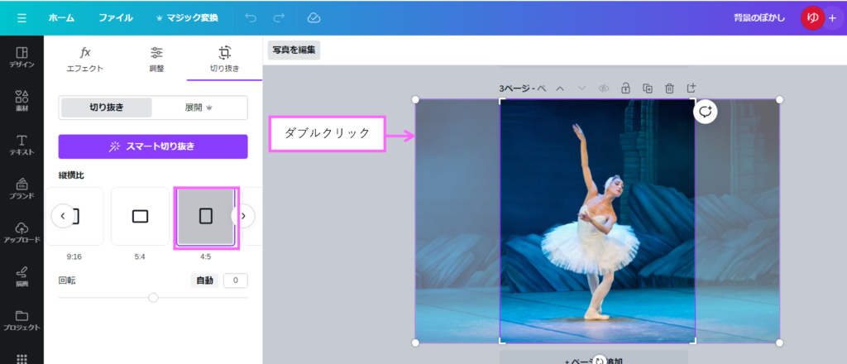Click the cloud save status icon

pyautogui.click(x=313, y=17)
